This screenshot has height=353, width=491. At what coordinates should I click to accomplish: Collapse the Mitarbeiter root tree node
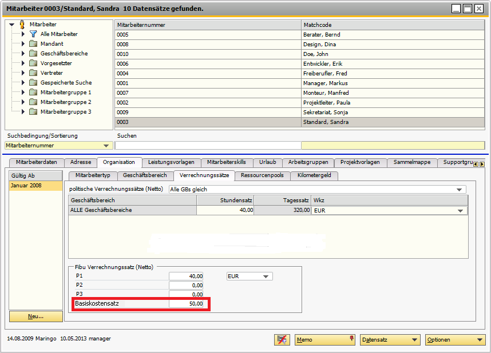[x=12, y=25]
